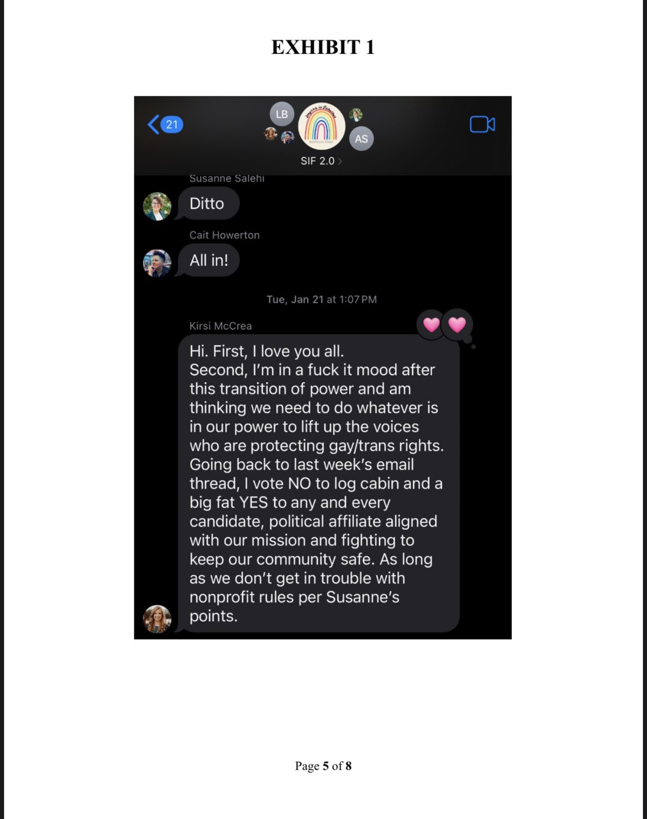Select Kirsi McCrea's long message bubble

point(319,483)
